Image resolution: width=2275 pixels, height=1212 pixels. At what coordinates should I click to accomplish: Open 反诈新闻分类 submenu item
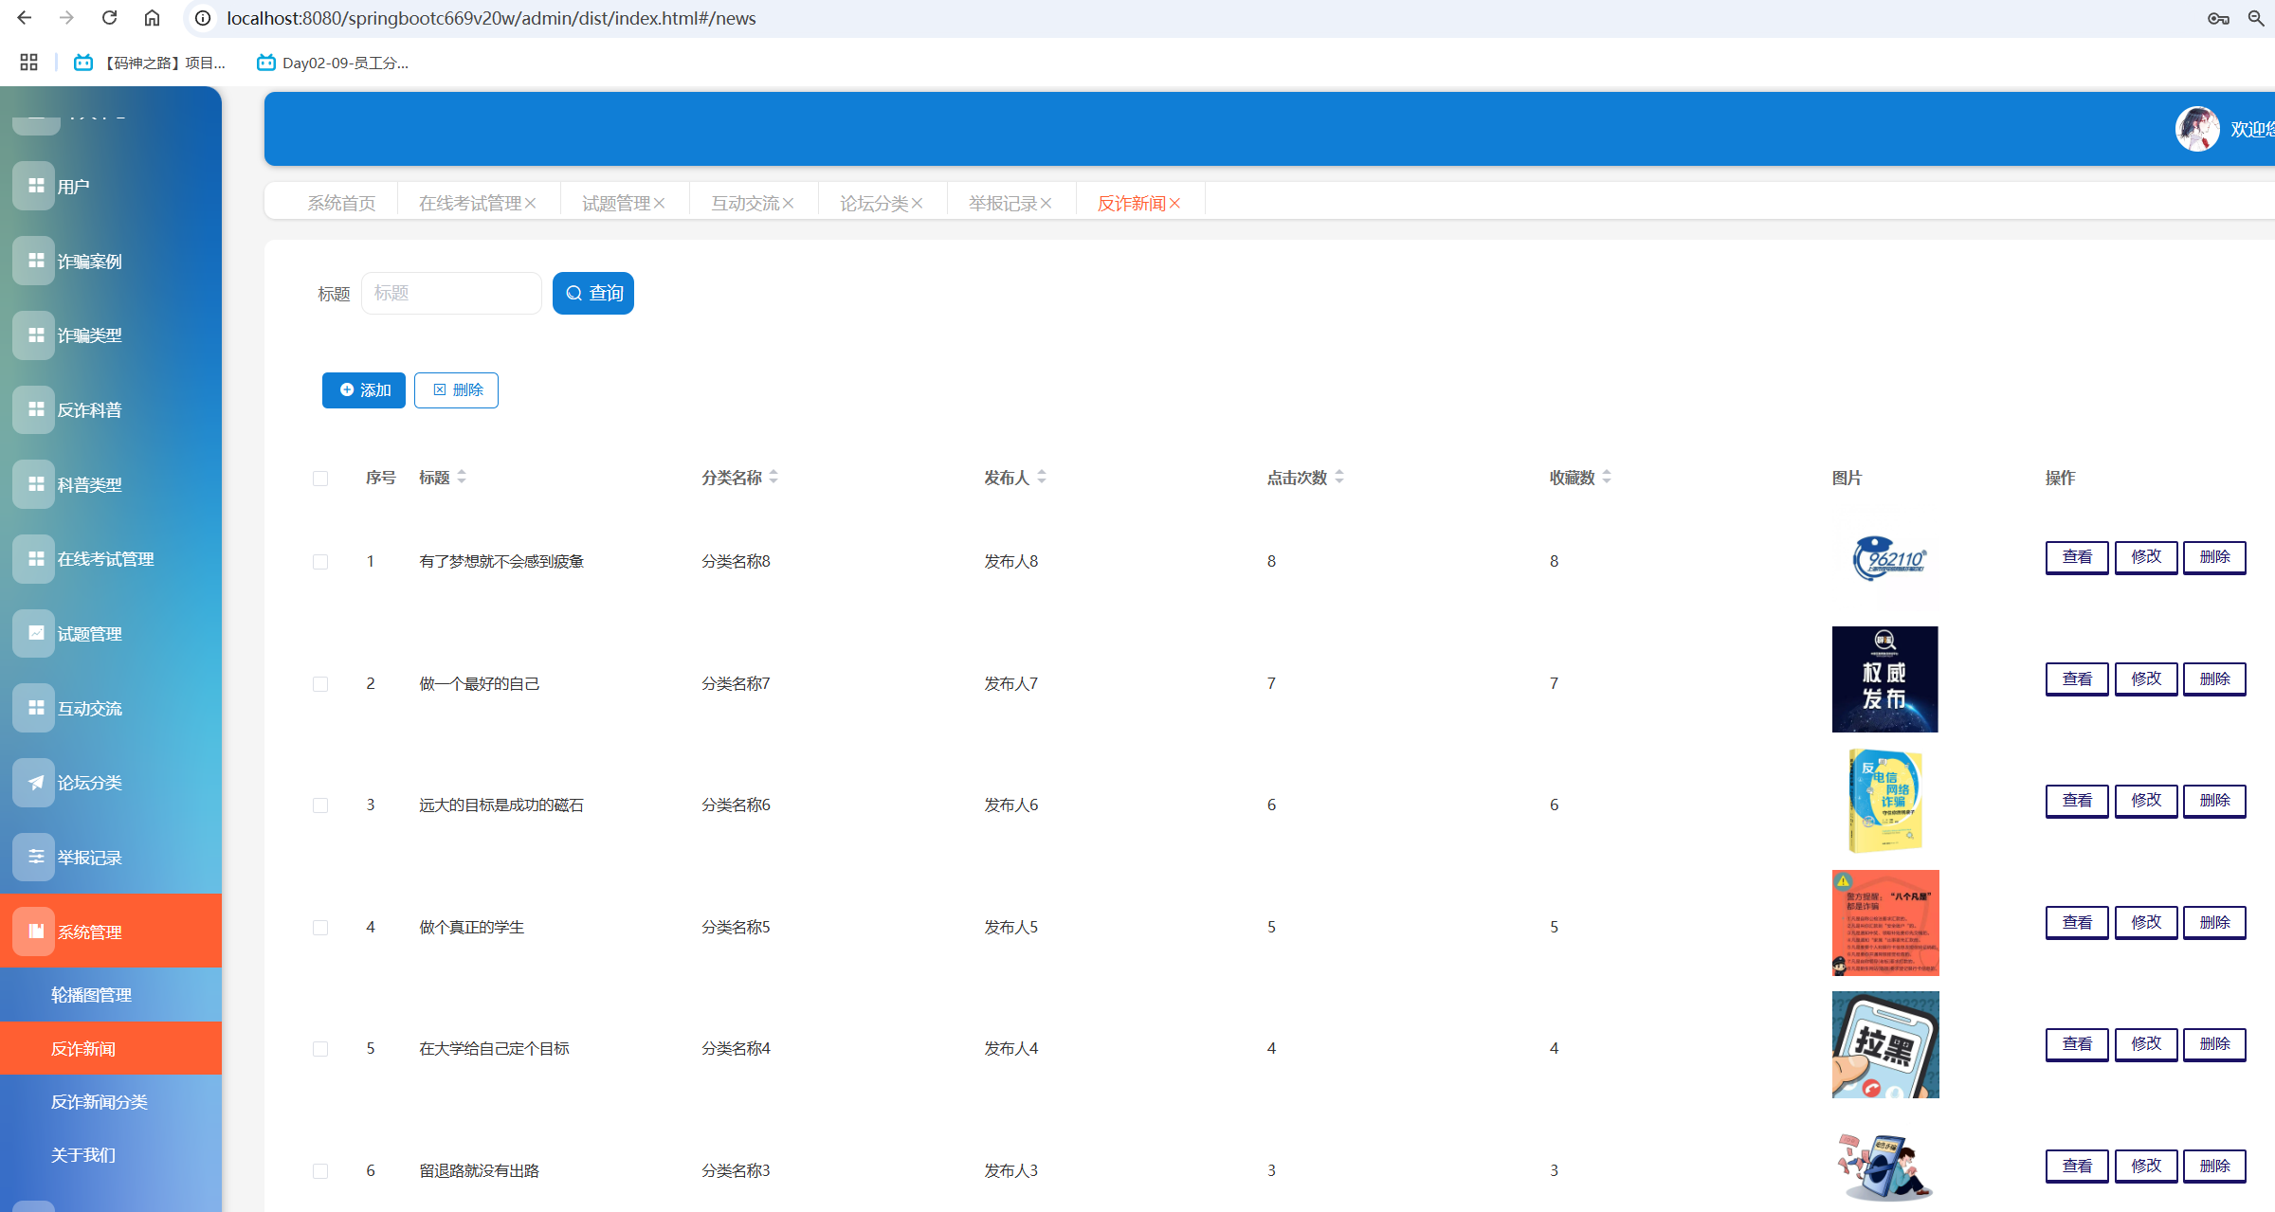tap(99, 1102)
